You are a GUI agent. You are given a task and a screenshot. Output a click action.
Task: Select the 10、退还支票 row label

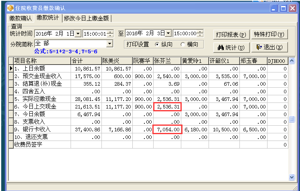42,137
